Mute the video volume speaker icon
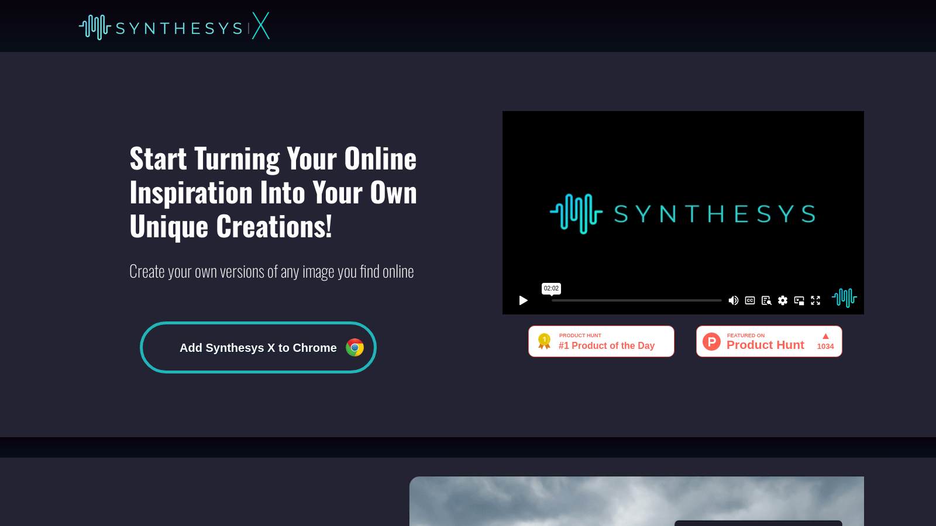 tap(733, 300)
